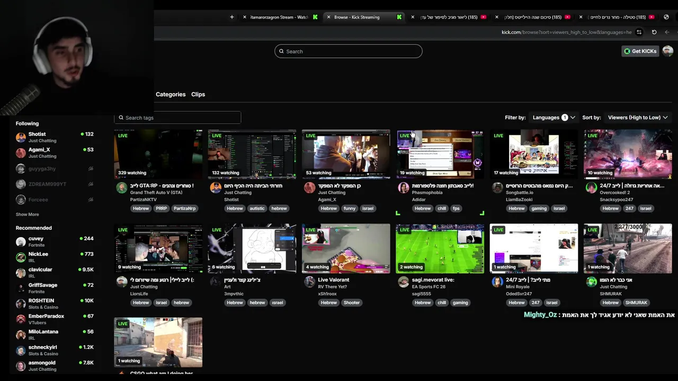Screen dimensions: 678x381
Task: Click the Get KICKs button
Action: [x=640, y=51]
